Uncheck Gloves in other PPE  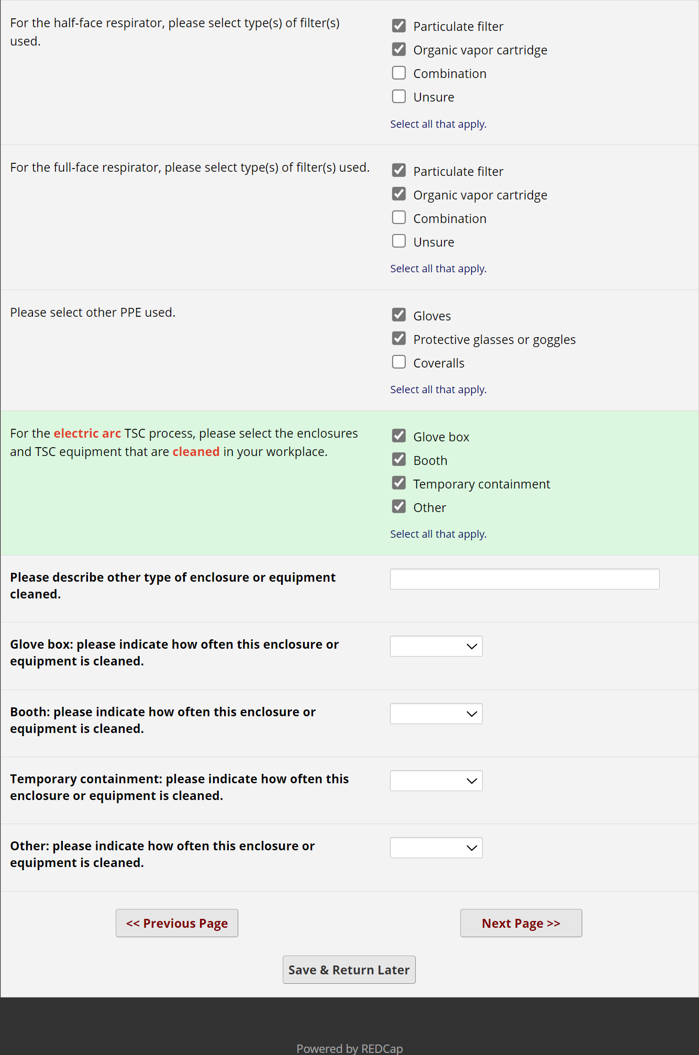399,315
